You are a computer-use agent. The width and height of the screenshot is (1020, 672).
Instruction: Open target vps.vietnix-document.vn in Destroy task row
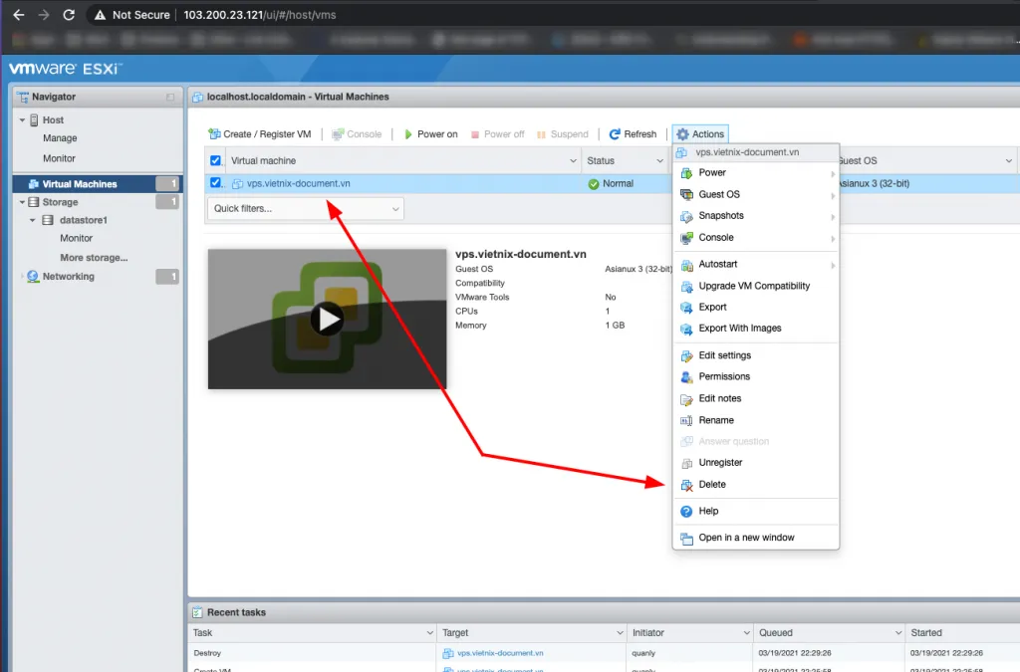[500, 653]
